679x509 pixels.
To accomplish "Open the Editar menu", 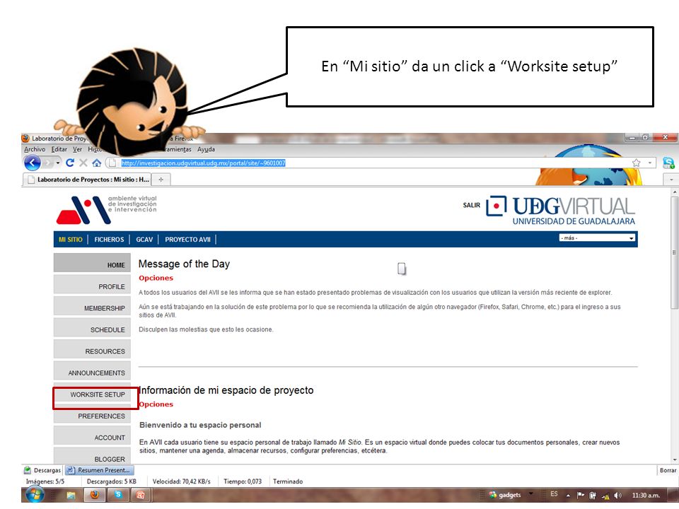I will coord(59,149).
